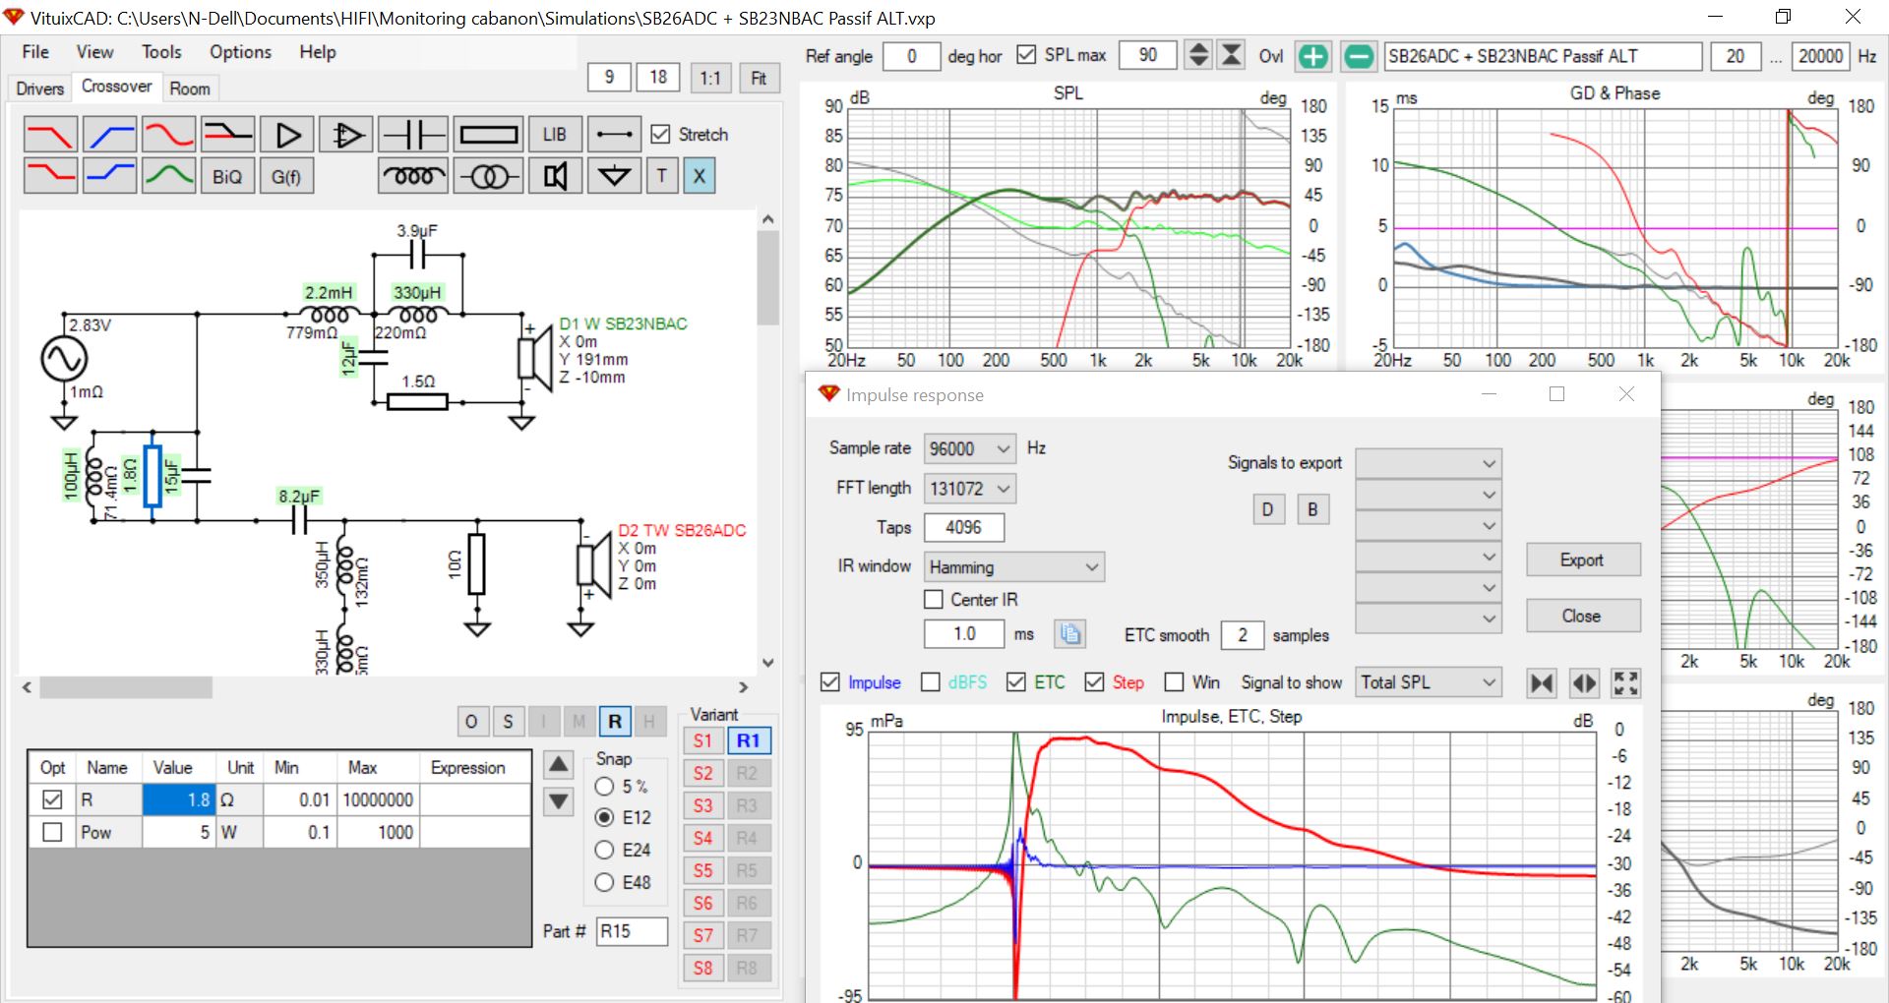Click the Part # input field

[x=632, y=931]
